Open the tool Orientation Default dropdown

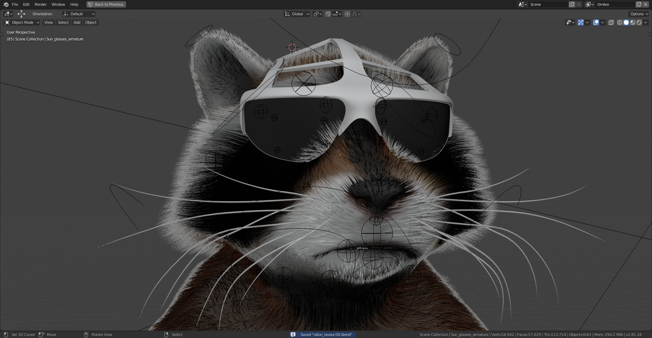click(x=79, y=14)
